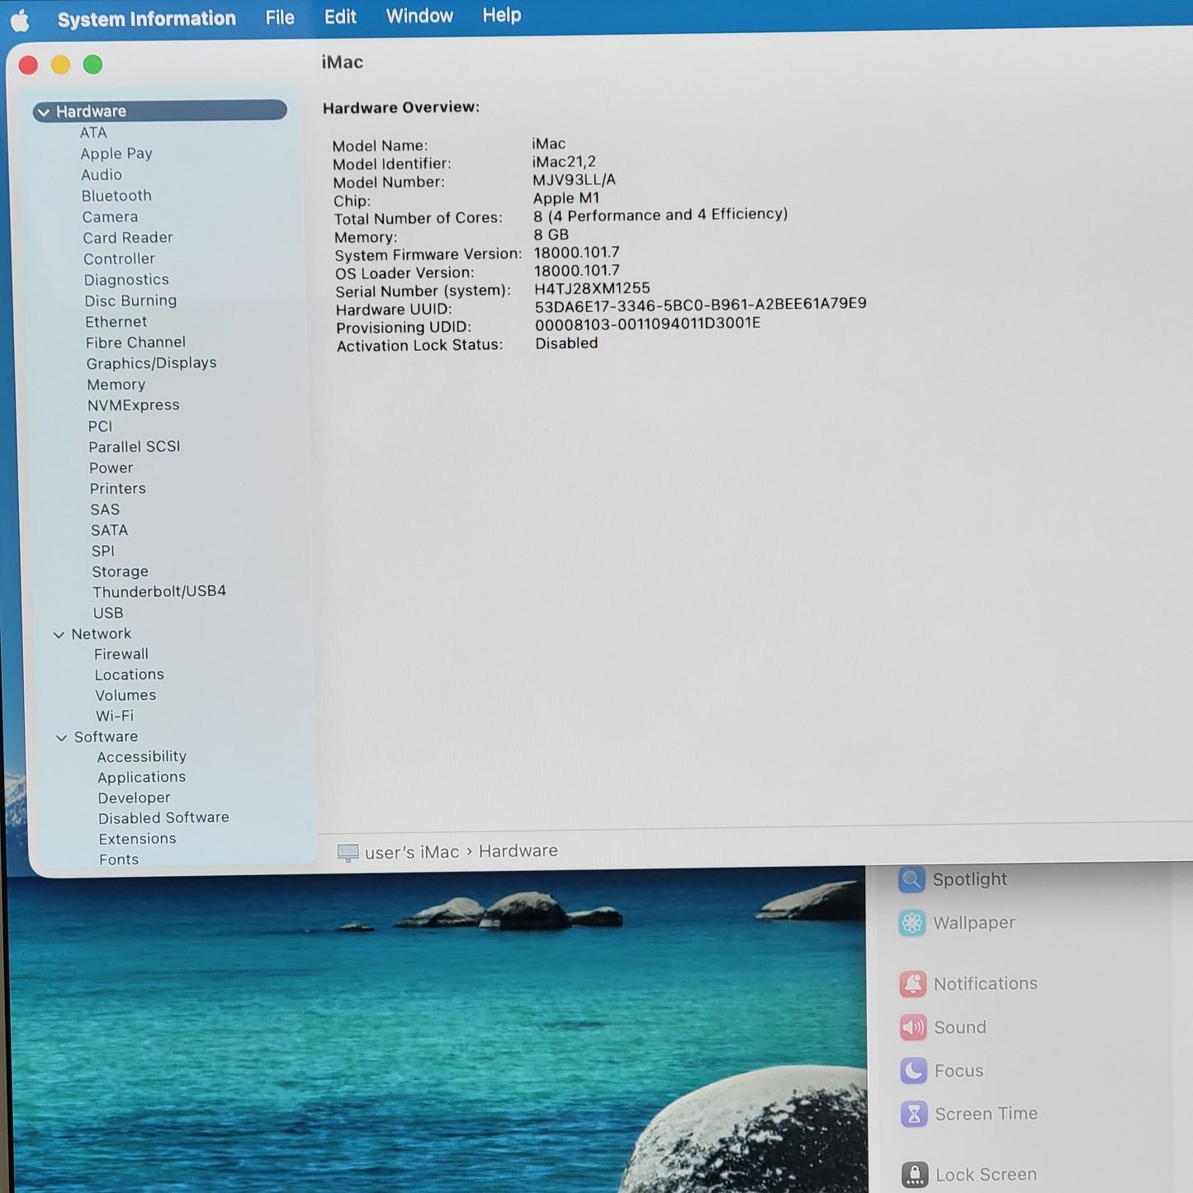This screenshot has height=1193, width=1193.
Task: Open the File menu
Action: [280, 17]
